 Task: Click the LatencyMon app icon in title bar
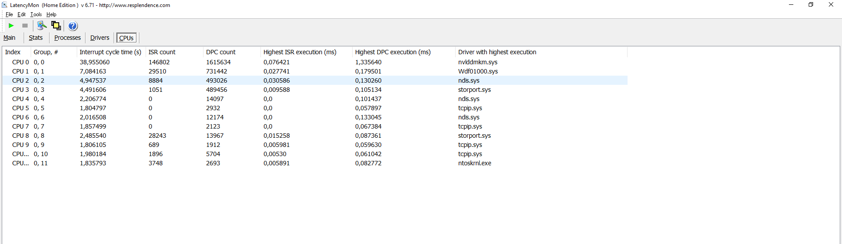[4, 5]
